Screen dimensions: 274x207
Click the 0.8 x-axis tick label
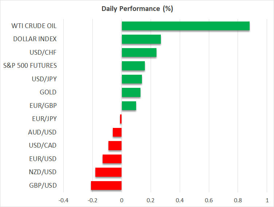point(238,200)
